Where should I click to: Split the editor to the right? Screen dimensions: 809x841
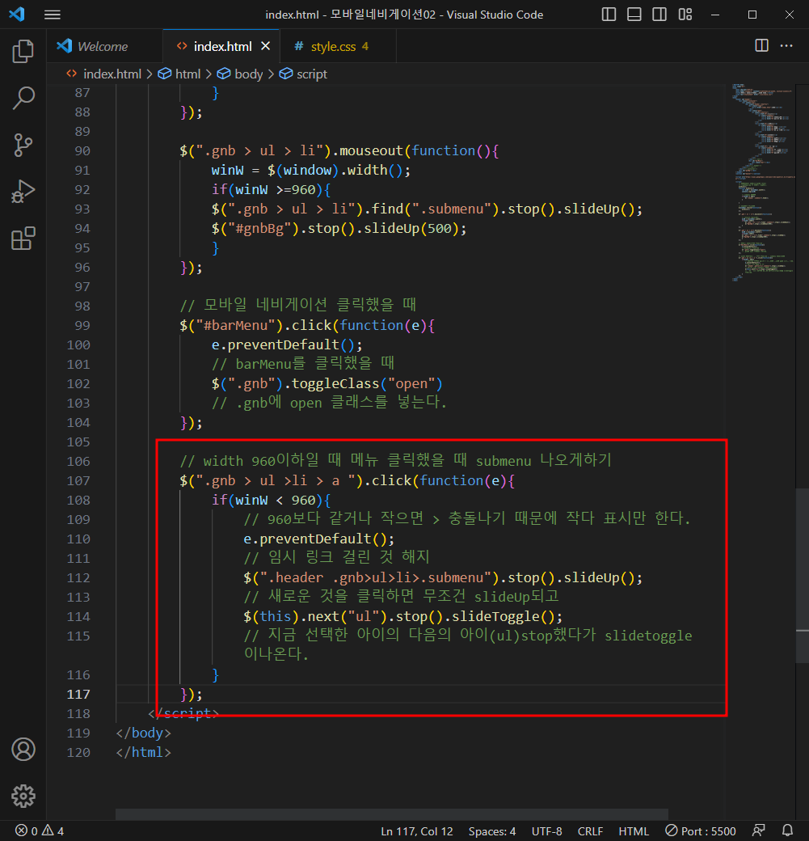click(761, 45)
